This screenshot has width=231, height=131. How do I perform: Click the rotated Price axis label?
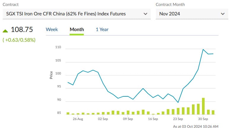(x=52, y=75)
